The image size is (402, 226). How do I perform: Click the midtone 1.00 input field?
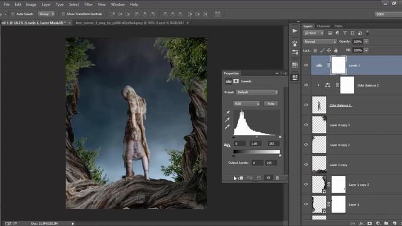(256, 144)
